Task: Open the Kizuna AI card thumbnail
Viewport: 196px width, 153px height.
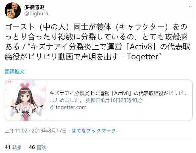Action: (25, 100)
